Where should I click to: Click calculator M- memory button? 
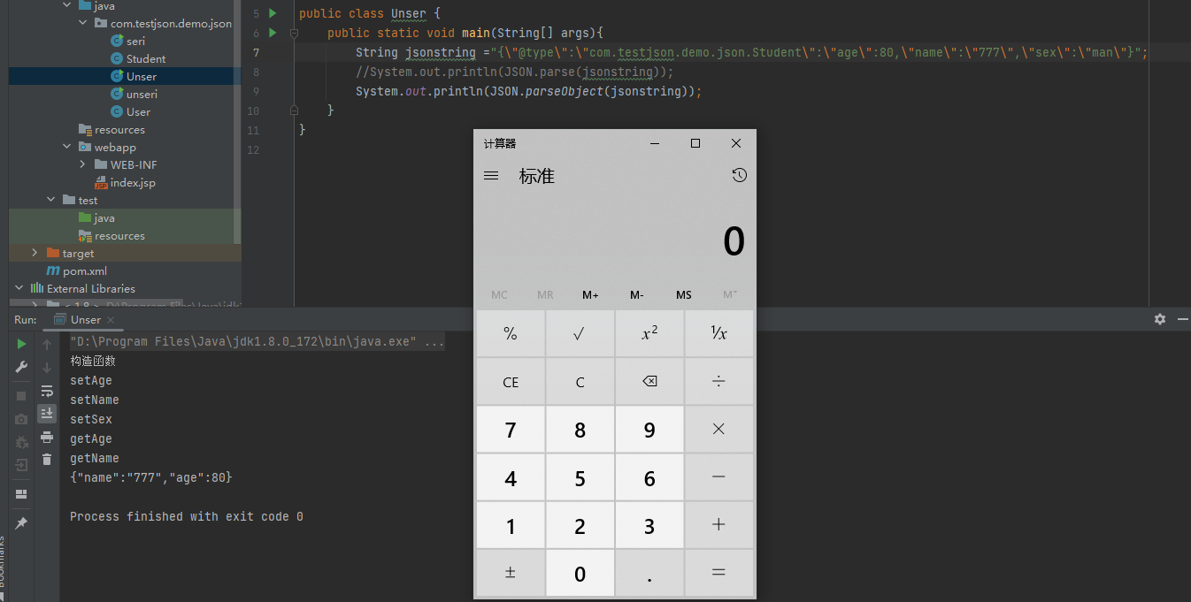tap(637, 294)
